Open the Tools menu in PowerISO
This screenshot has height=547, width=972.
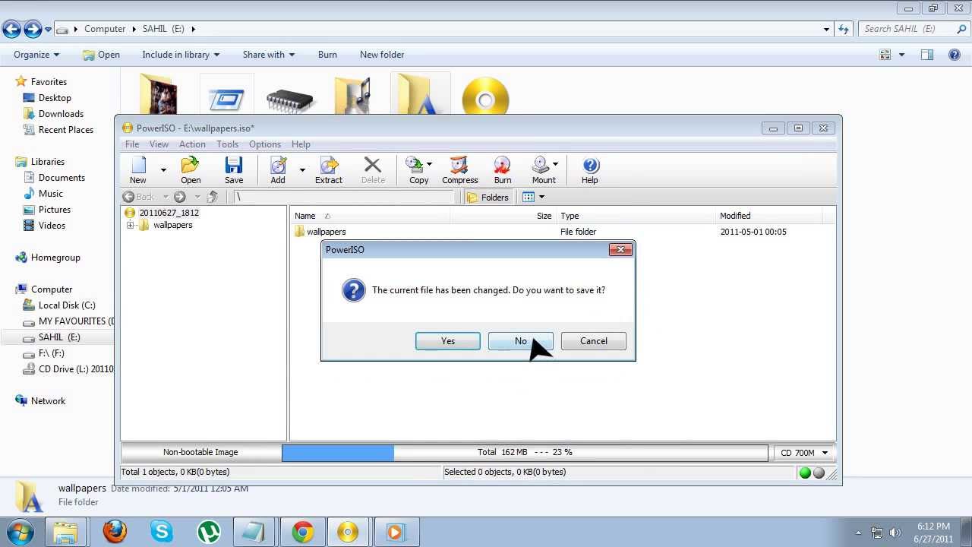coord(227,144)
